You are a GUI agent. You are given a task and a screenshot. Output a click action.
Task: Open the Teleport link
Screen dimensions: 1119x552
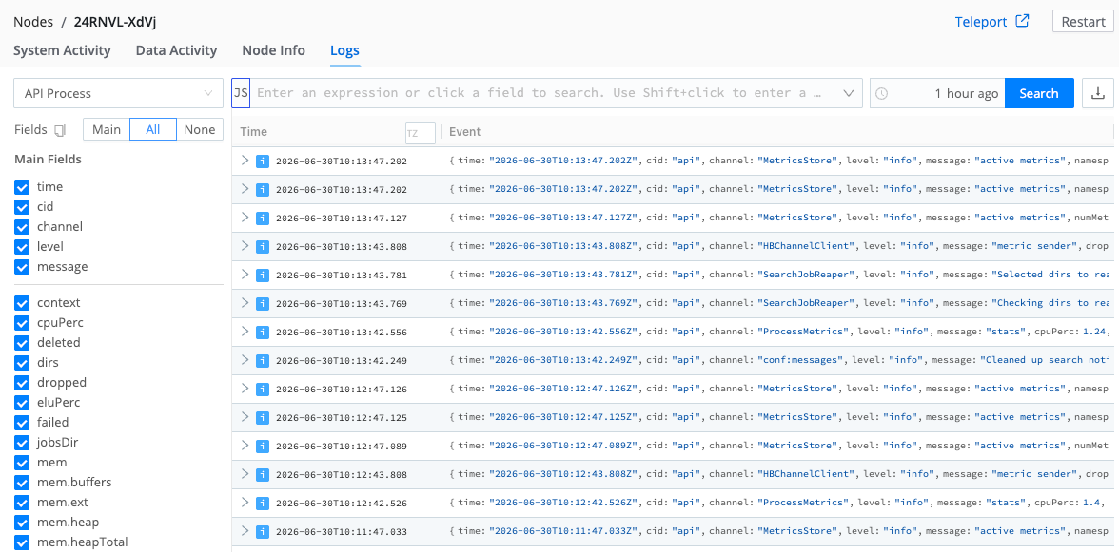(x=980, y=21)
